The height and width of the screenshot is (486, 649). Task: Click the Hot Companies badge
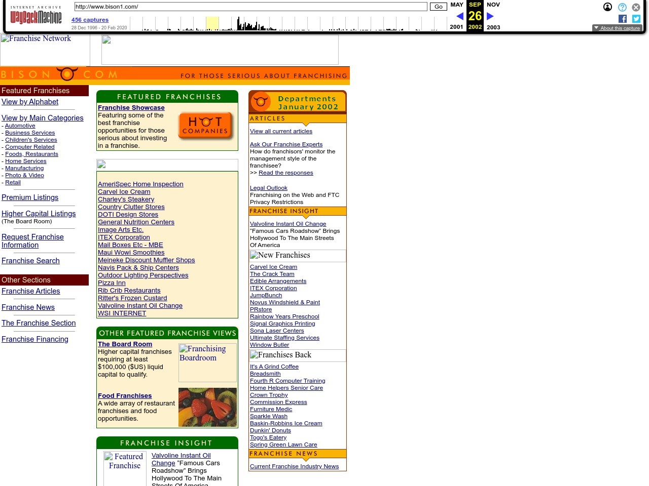click(206, 126)
